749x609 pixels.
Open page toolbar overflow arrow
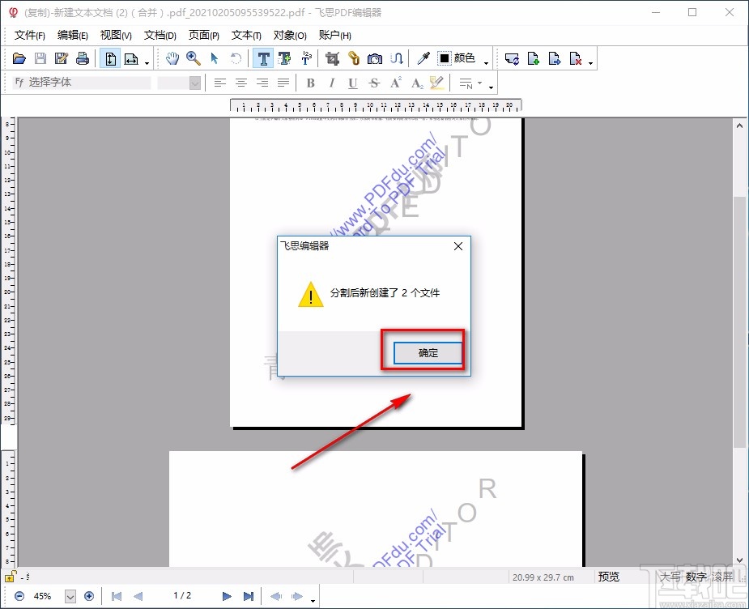[591, 63]
